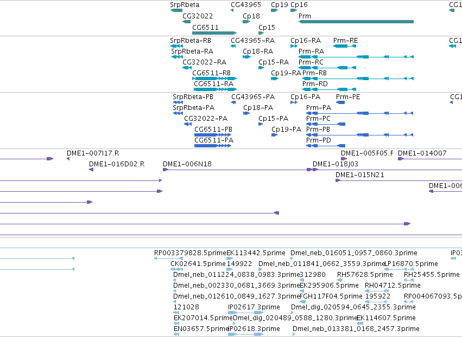The width and height of the screenshot is (462, 337).
Task: Click the long Prm gene bar
Action: tap(356, 22)
